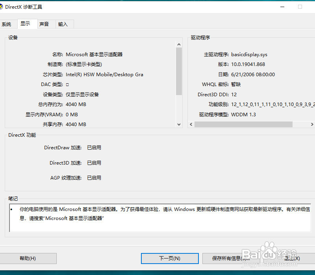Click main driver 'basicdisplay.sys'
This screenshot has width=315, height=275.
(249, 55)
